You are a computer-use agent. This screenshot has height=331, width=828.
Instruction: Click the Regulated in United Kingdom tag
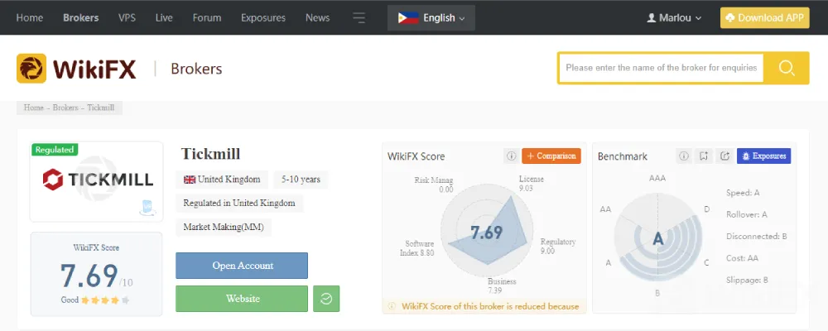239,203
